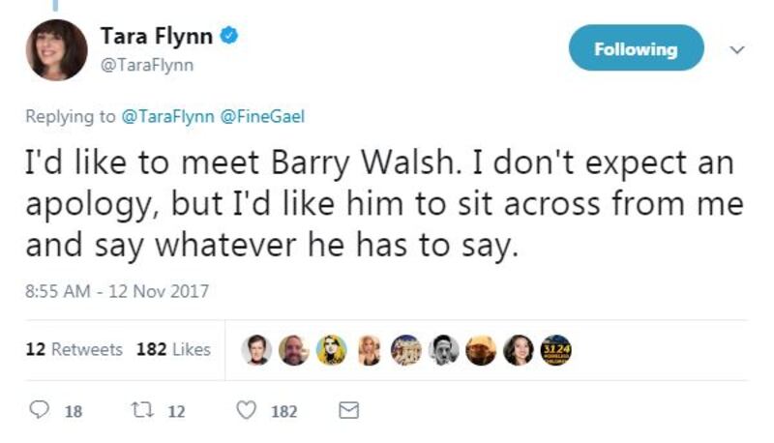Toggle the Following button
Viewport: 774px width, 443px height.
pyautogui.click(x=636, y=48)
